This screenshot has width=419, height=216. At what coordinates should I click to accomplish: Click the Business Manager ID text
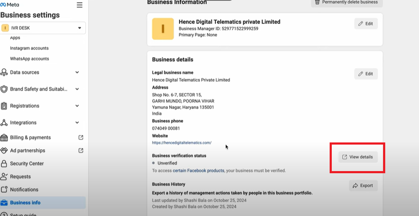click(x=218, y=29)
